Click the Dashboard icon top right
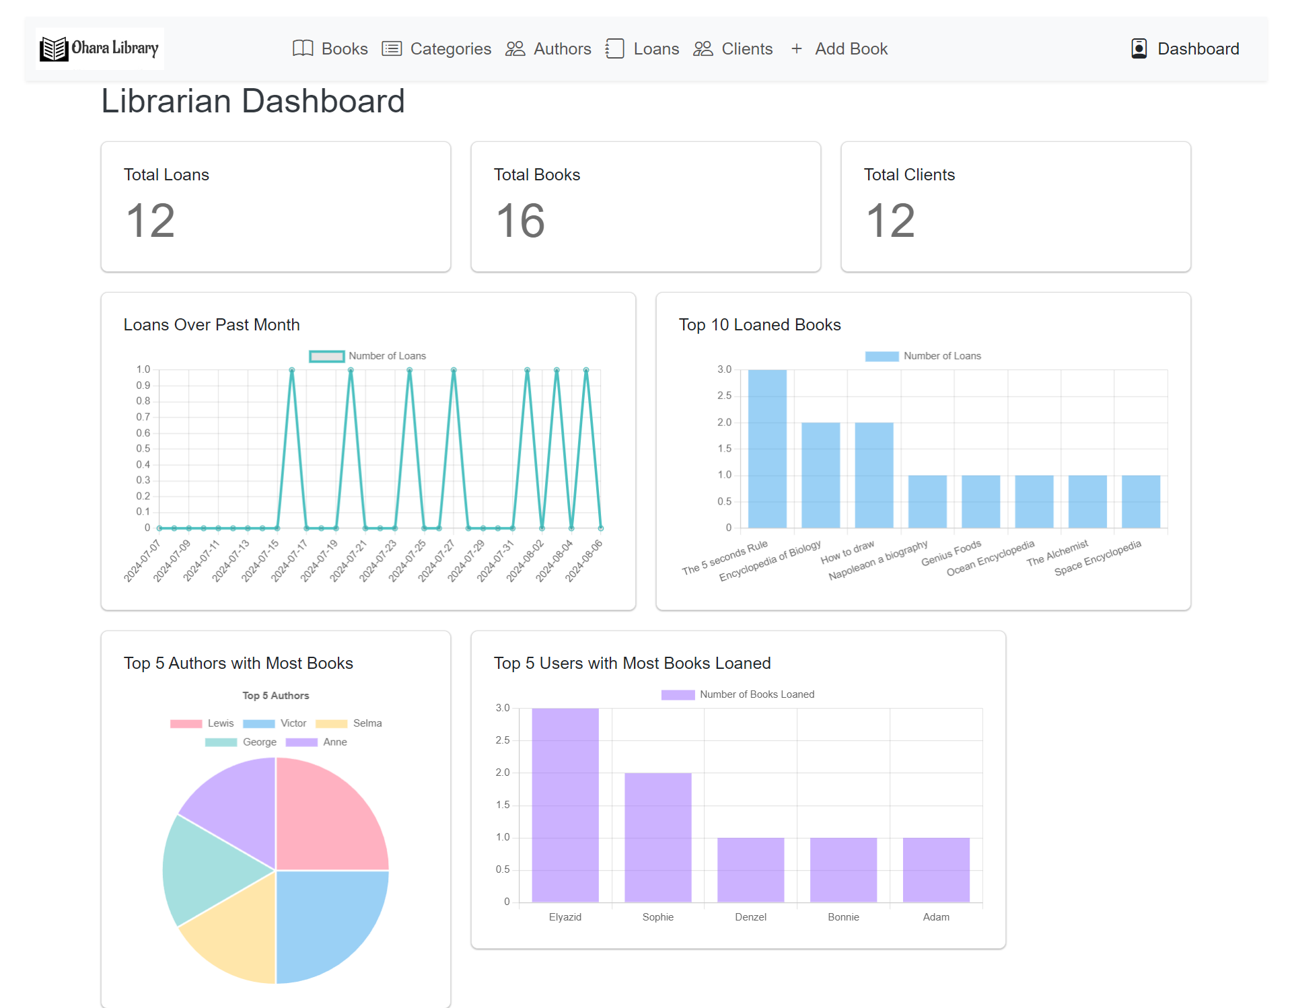The height and width of the screenshot is (1008, 1292). [1138, 48]
